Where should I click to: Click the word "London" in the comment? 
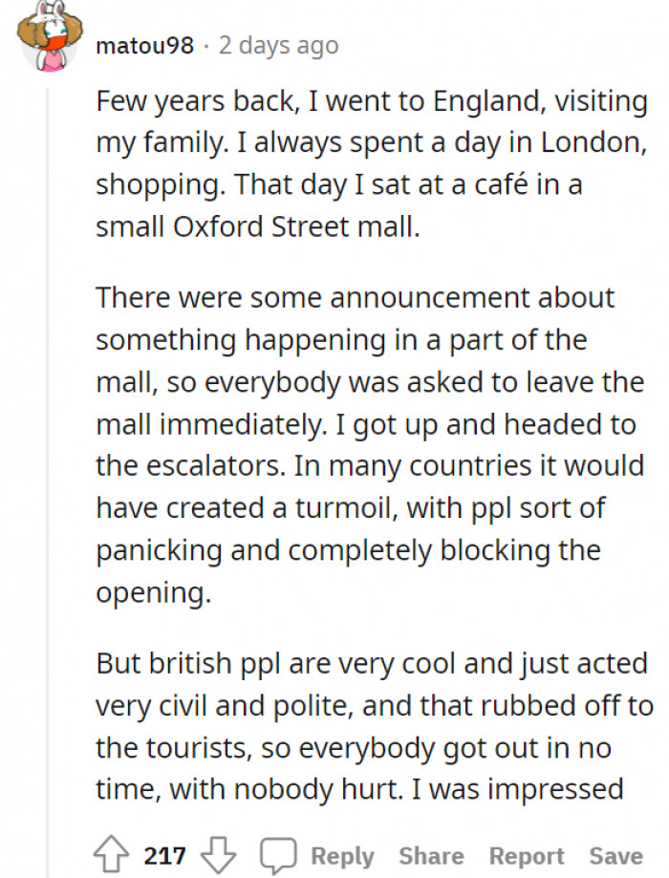[590, 142]
